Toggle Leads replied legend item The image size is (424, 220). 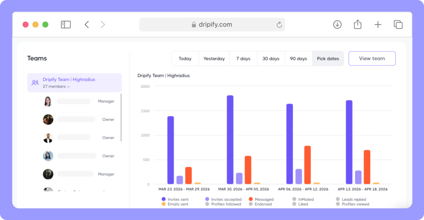tap(351, 199)
